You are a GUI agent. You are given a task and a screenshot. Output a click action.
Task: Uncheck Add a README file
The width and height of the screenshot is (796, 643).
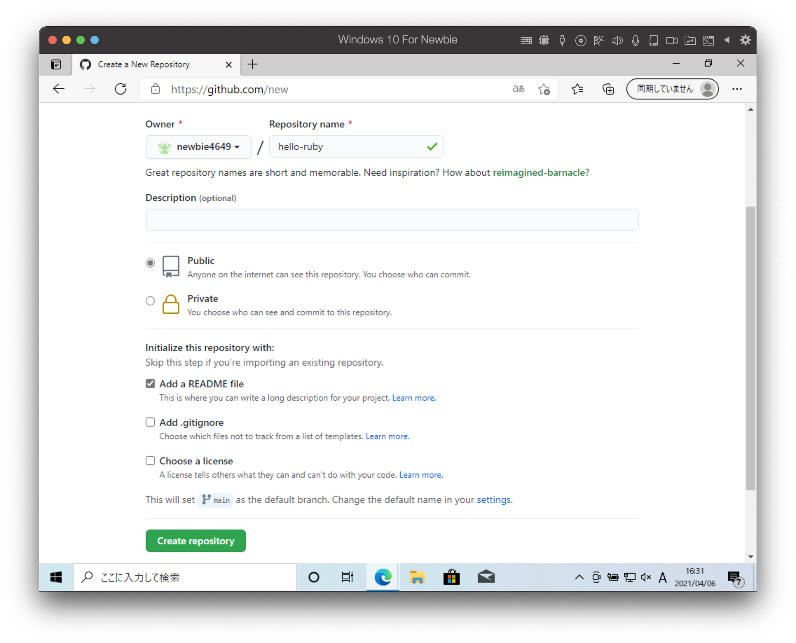150,384
